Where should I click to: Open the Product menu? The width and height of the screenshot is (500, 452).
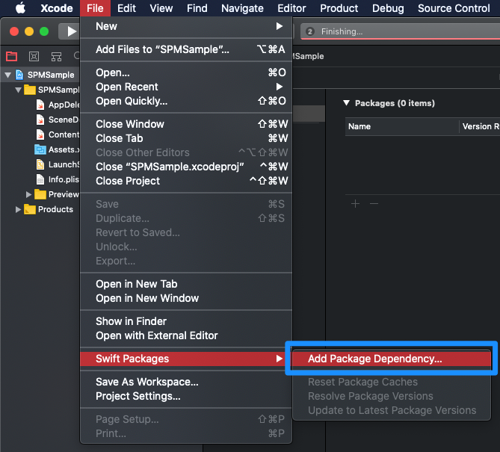pyautogui.click(x=339, y=8)
